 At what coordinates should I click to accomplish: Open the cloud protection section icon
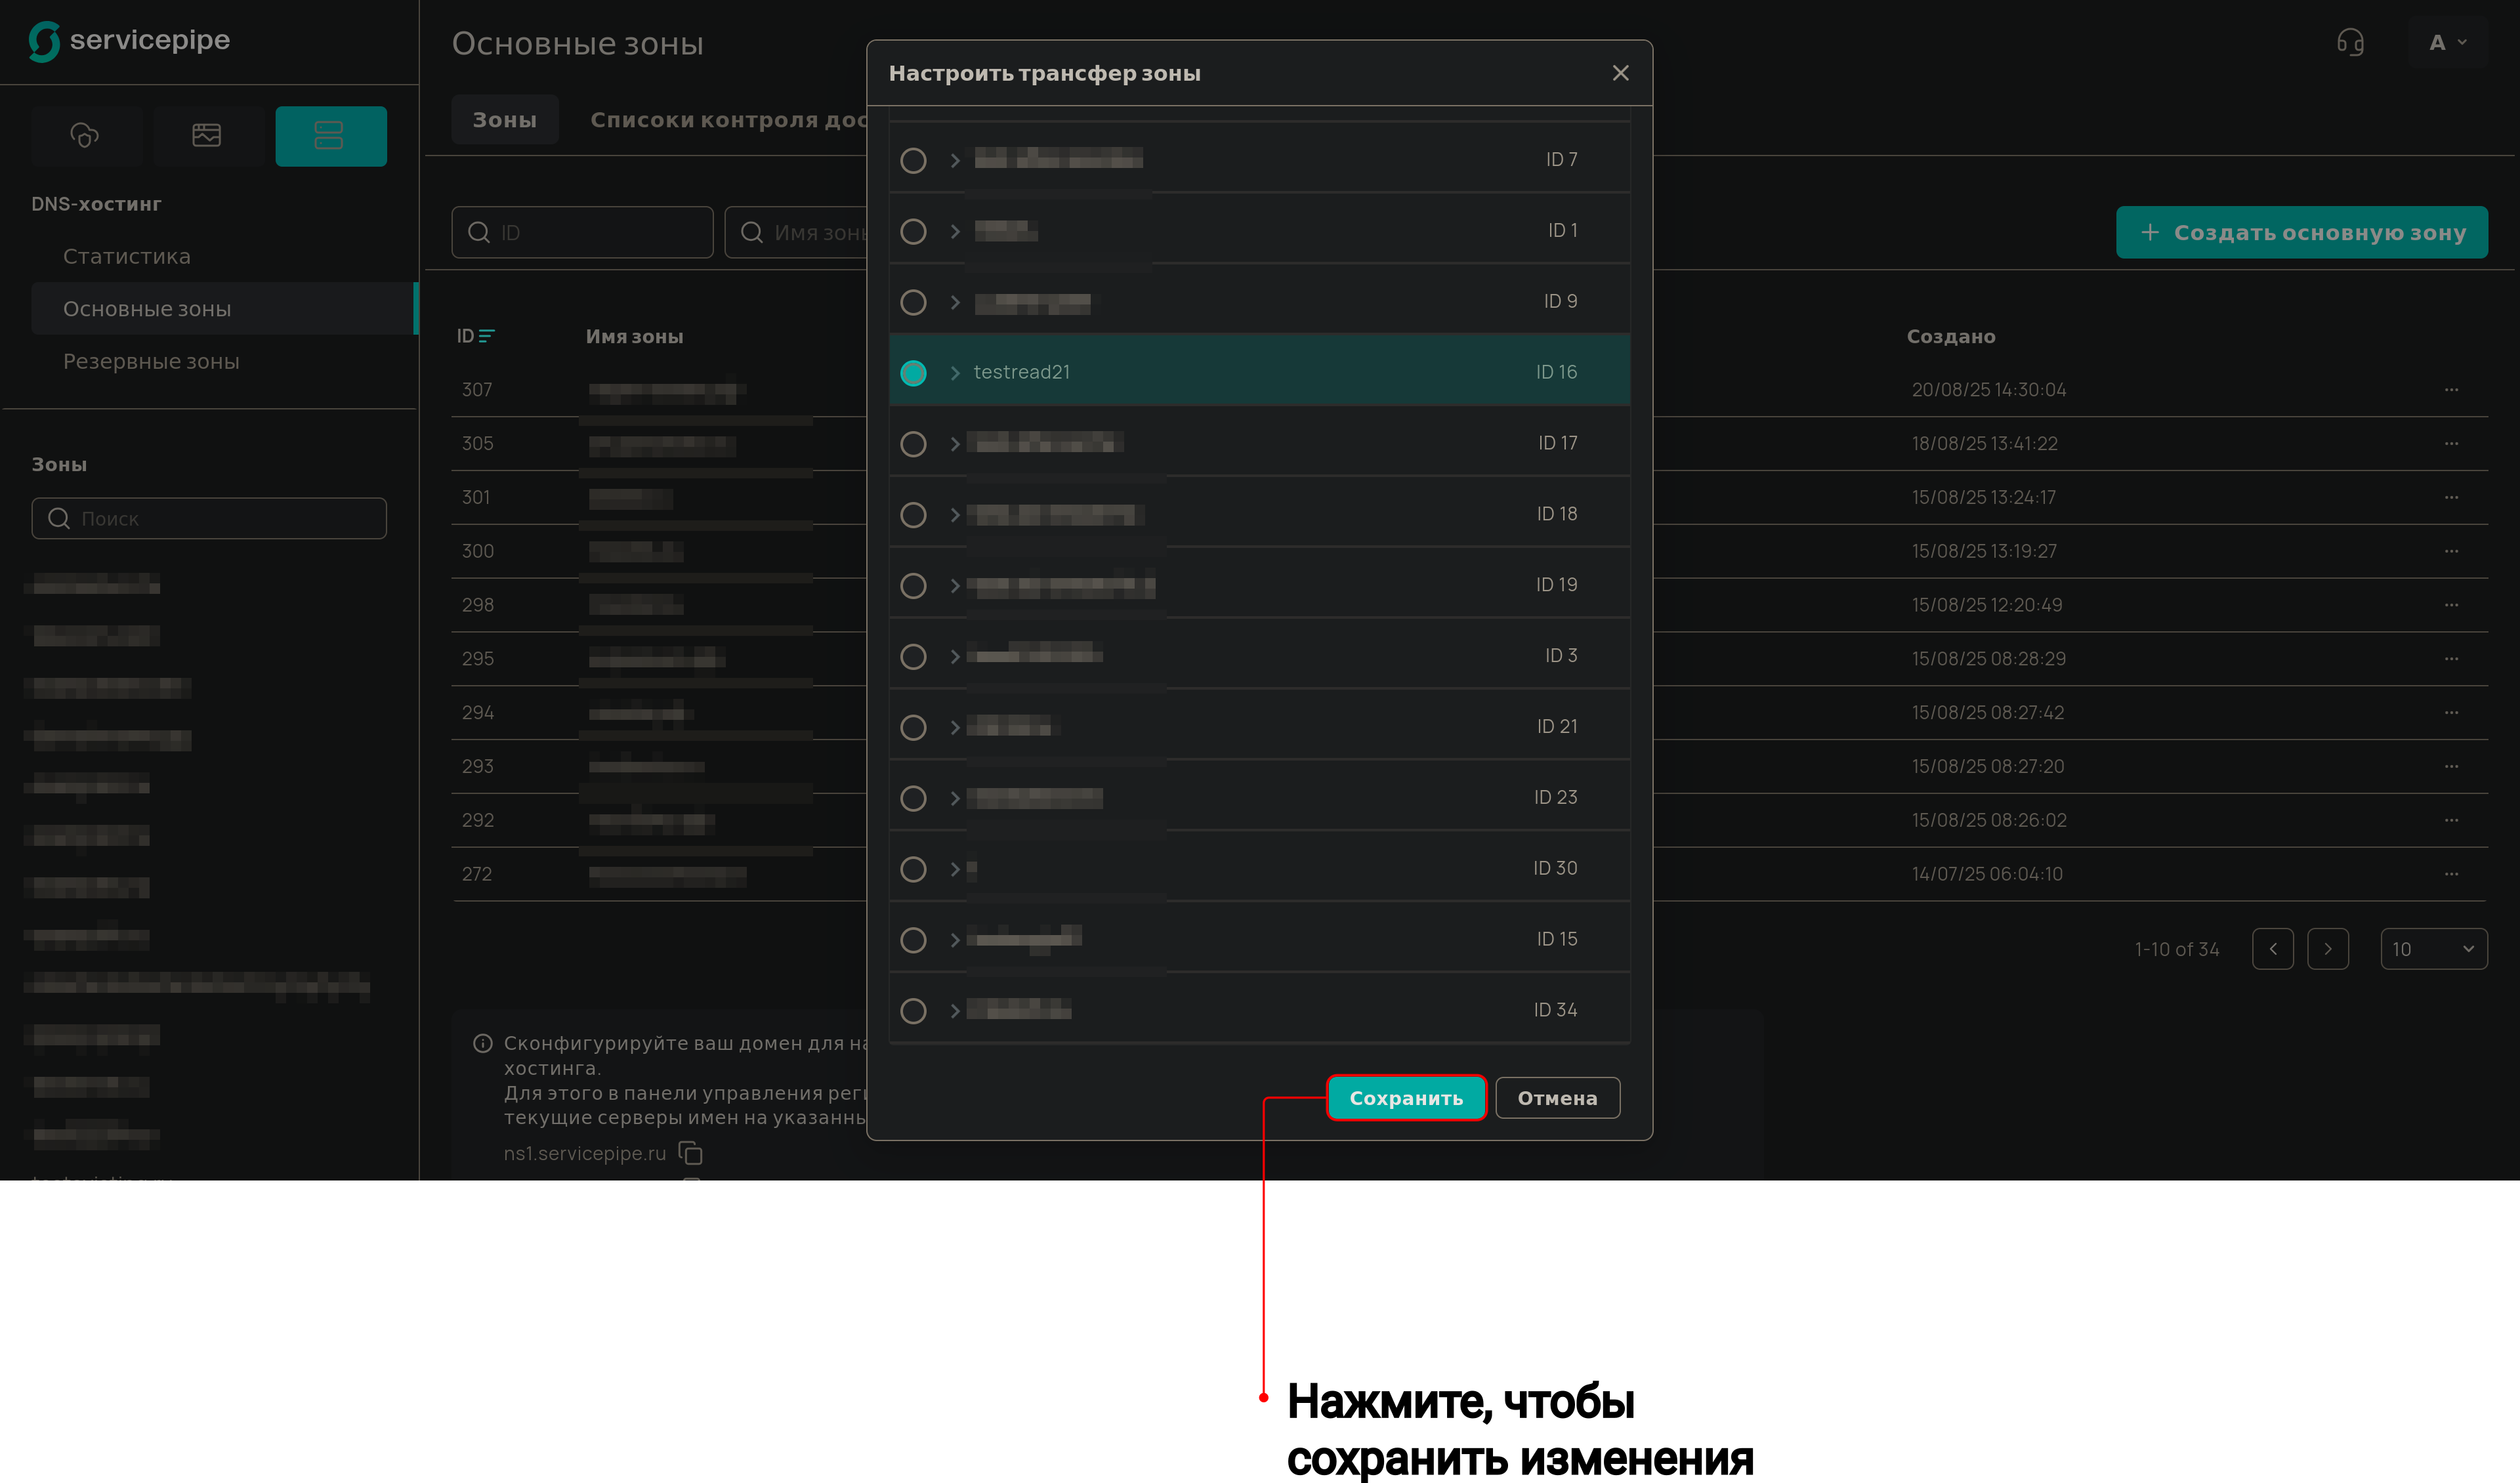point(85,135)
